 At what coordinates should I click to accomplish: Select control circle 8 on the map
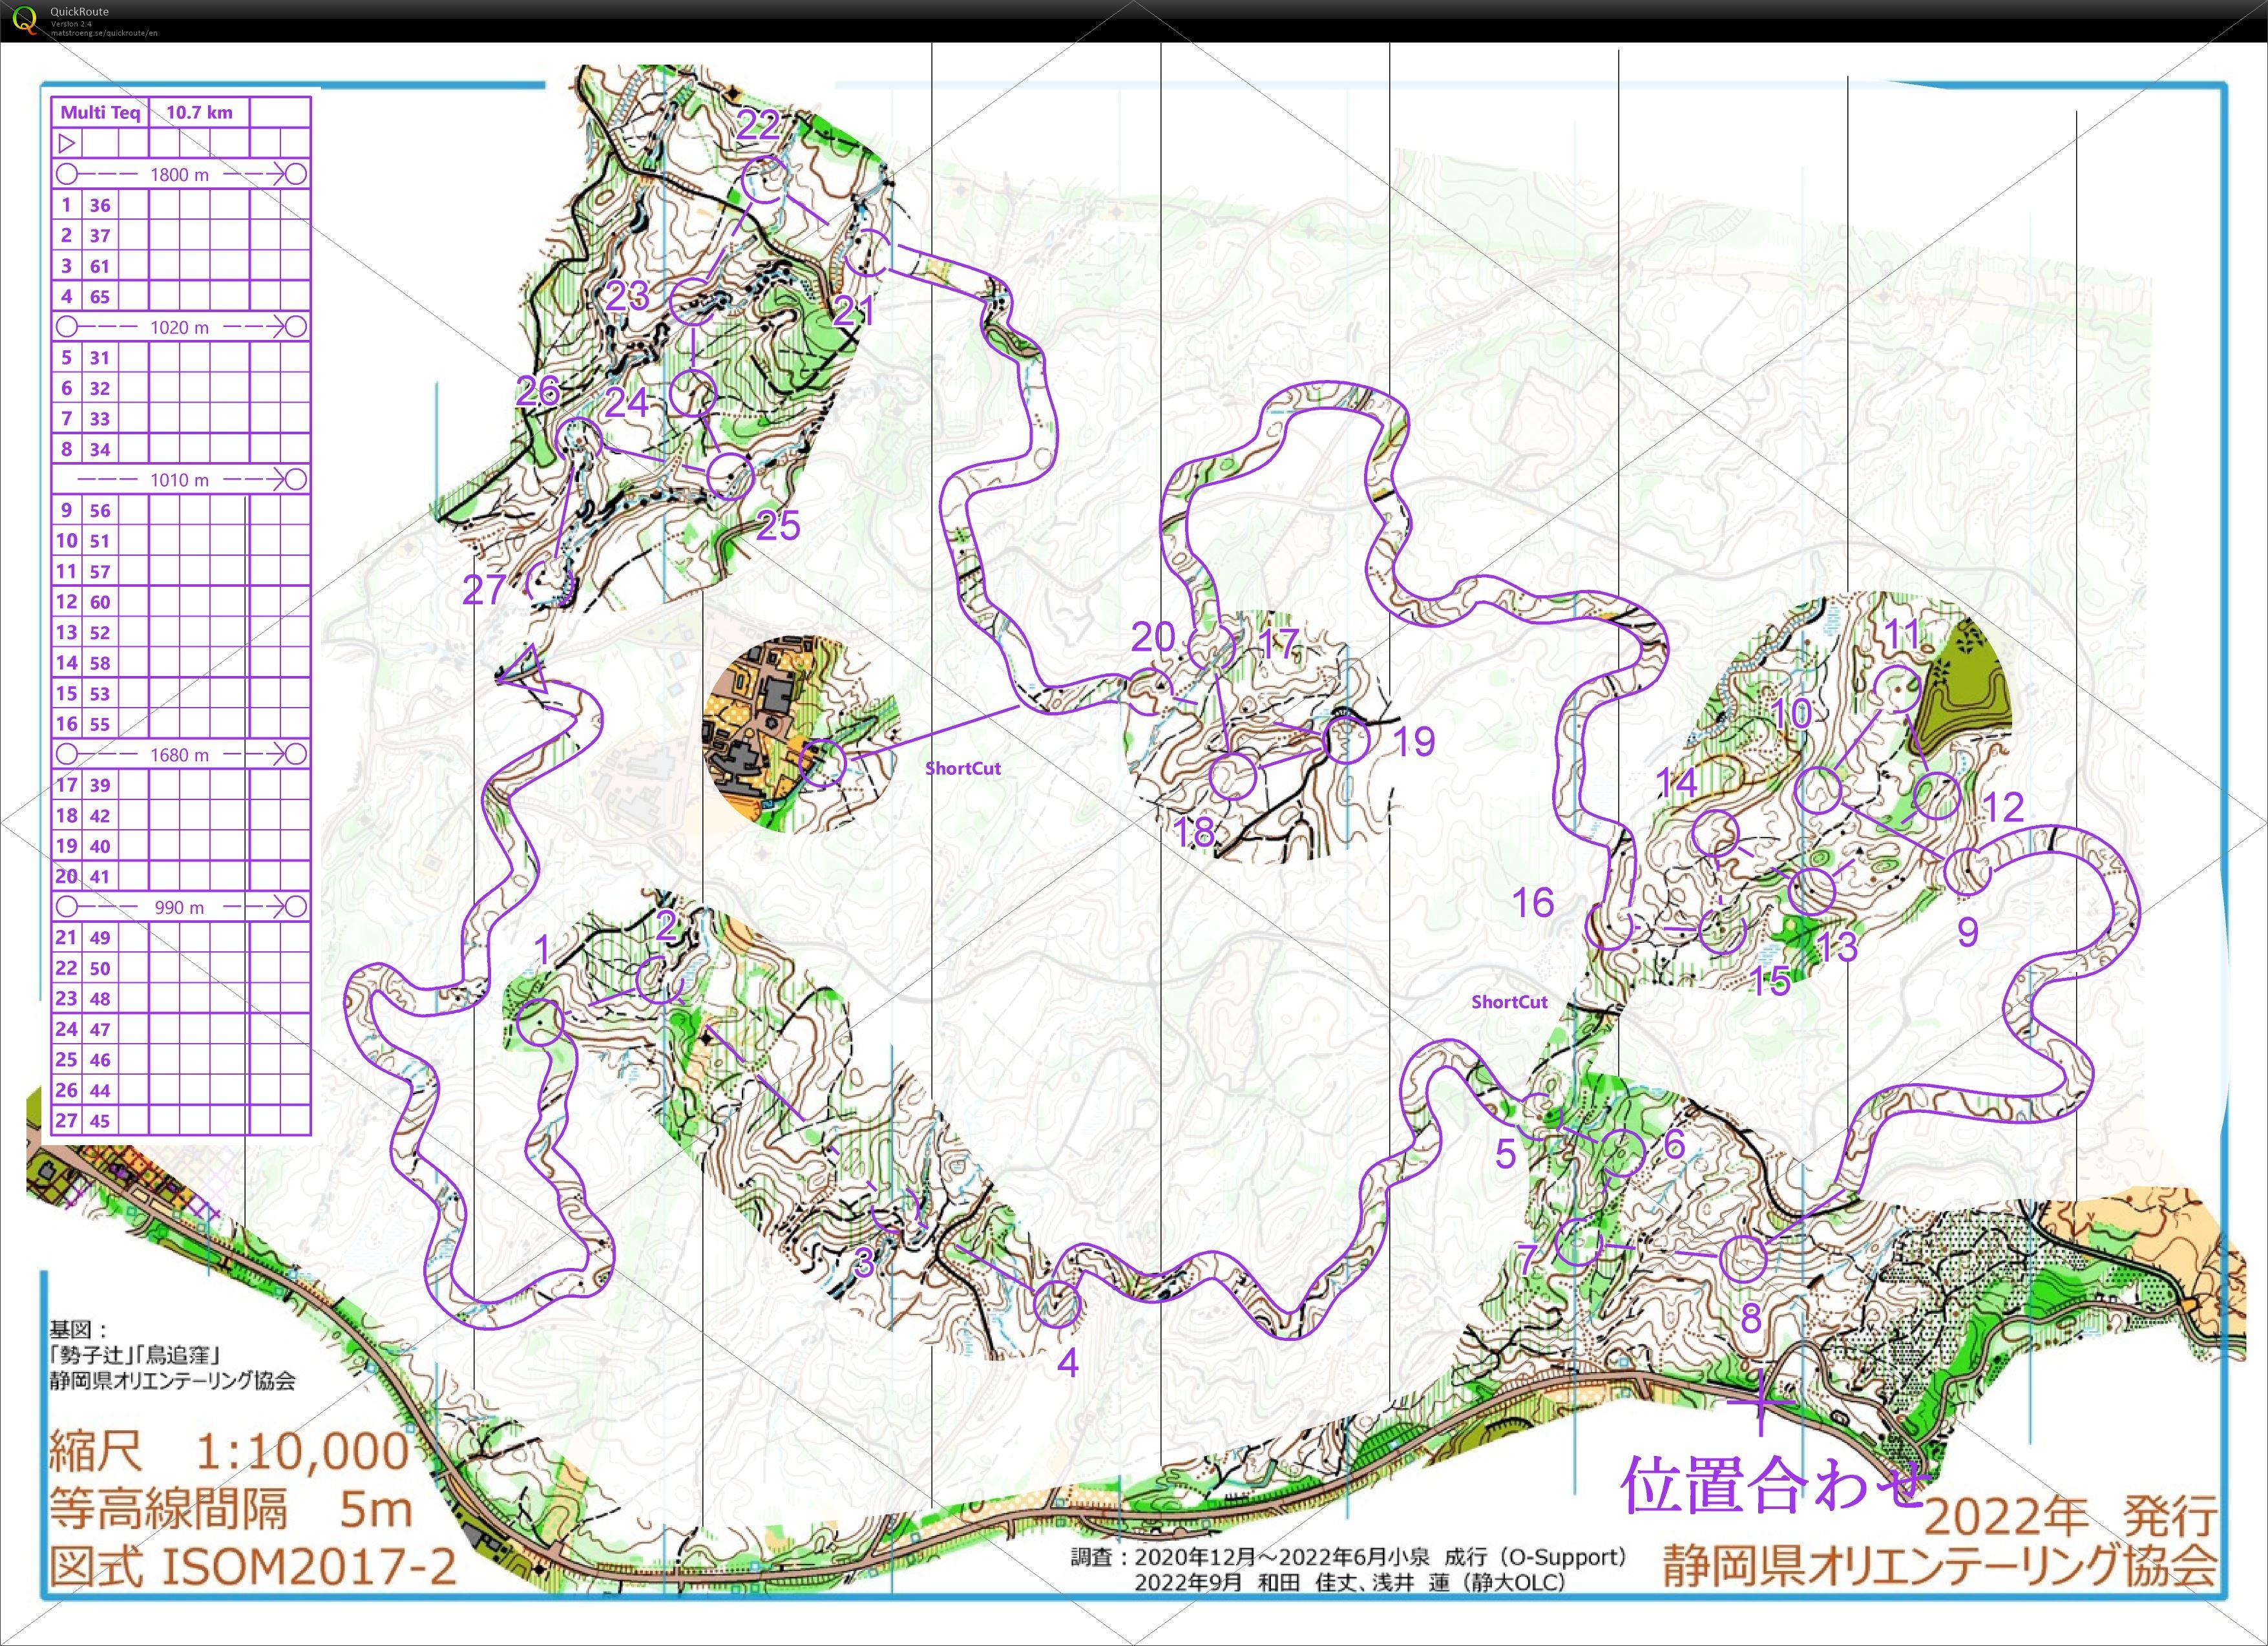[x=1743, y=1258]
